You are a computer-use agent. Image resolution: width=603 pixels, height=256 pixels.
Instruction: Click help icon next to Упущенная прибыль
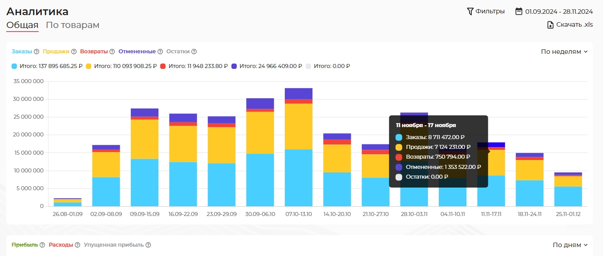tap(148, 245)
